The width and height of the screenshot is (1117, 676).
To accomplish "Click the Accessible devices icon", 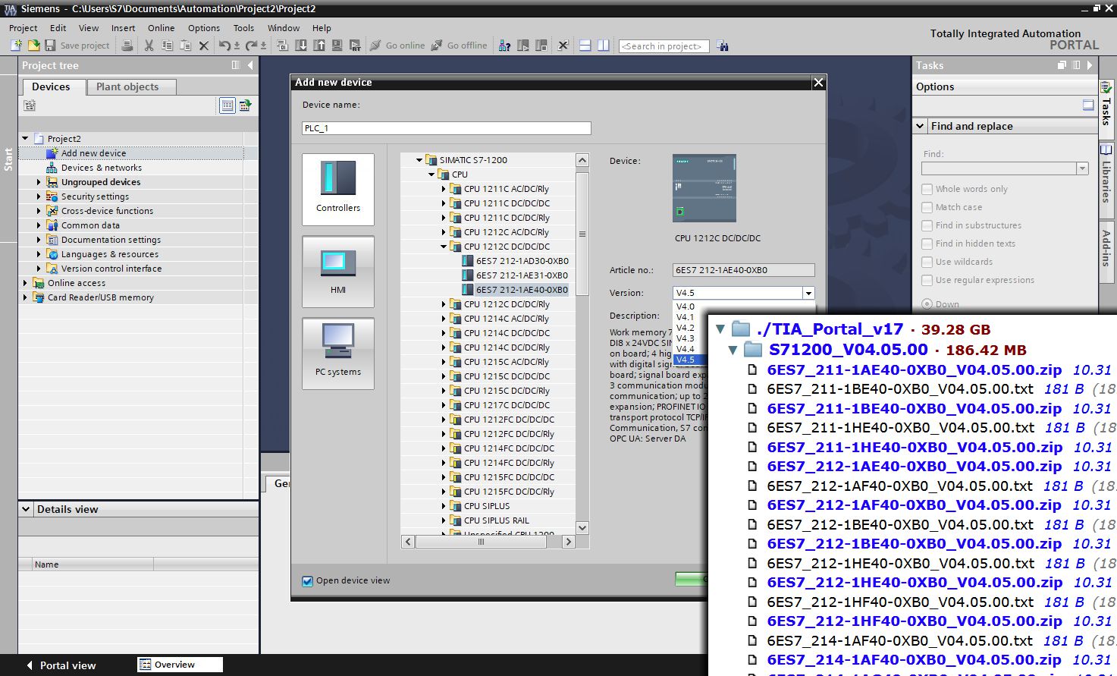I will click(504, 46).
